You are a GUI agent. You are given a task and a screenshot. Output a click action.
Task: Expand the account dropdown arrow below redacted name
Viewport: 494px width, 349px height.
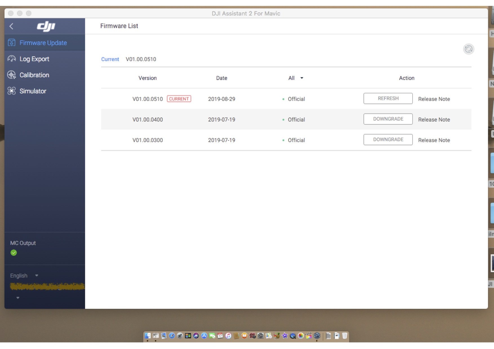(18, 298)
